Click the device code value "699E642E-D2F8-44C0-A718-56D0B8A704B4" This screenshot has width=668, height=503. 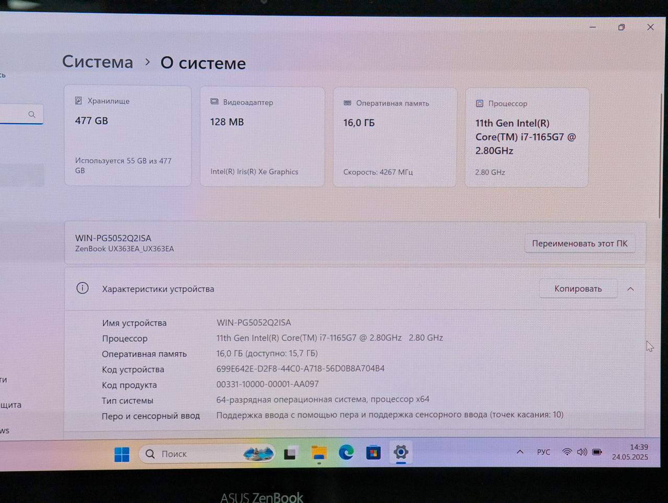pos(301,368)
